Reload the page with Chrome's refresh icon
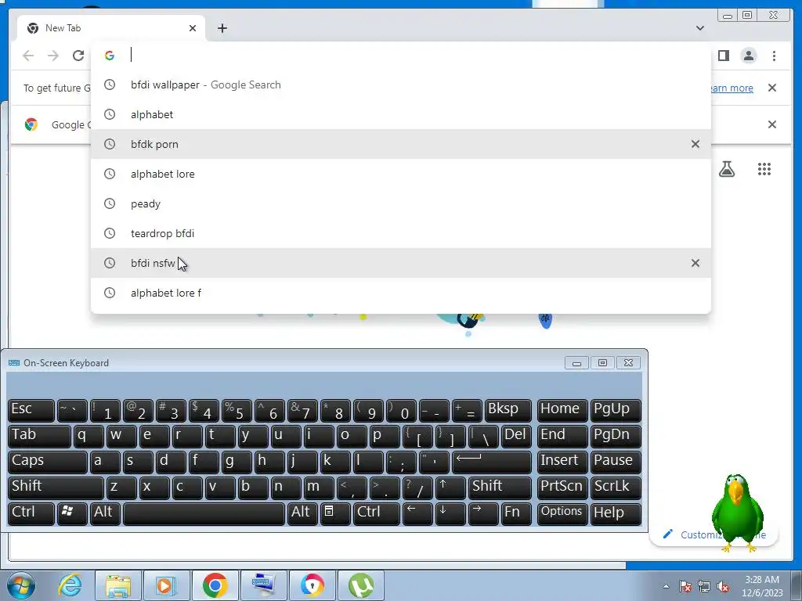This screenshot has width=802, height=601. click(x=78, y=56)
